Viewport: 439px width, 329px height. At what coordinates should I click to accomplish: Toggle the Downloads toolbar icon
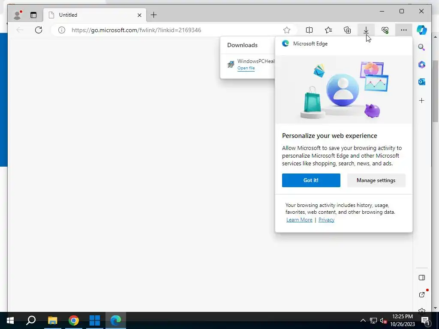point(366,30)
